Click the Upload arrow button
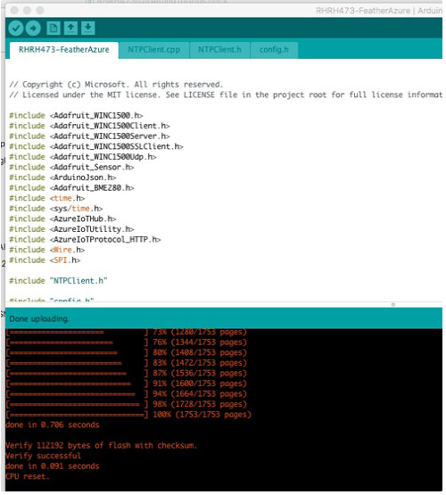446x495 pixels. [x=33, y=29]
